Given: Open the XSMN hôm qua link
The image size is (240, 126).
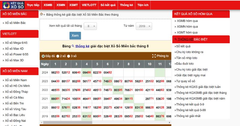Looking at the screenshot, I should (x=187, y=26).
